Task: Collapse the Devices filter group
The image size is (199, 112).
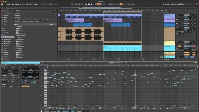Action: (17, 18)
